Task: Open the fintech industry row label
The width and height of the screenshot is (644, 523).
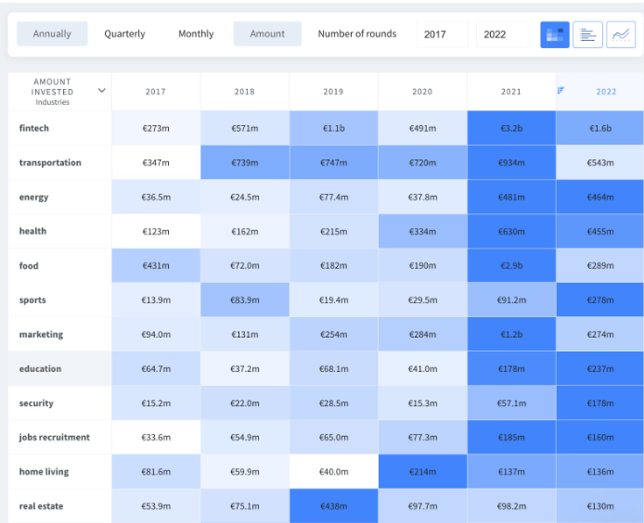Action: [34, 128]
